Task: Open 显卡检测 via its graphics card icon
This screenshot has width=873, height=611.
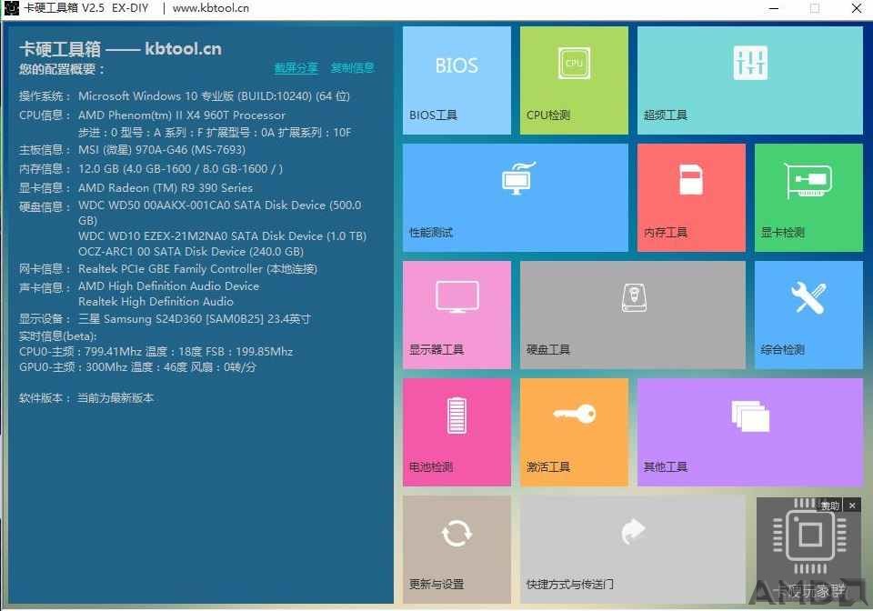Action: 808,180
